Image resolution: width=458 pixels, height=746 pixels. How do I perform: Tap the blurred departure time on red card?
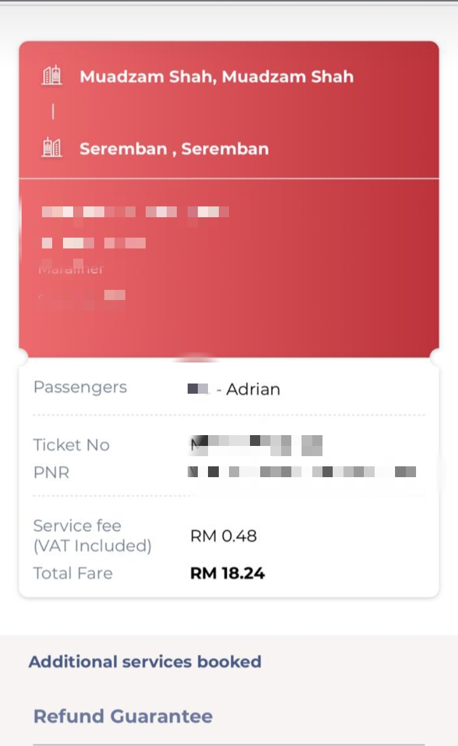(x=94, y=243)
